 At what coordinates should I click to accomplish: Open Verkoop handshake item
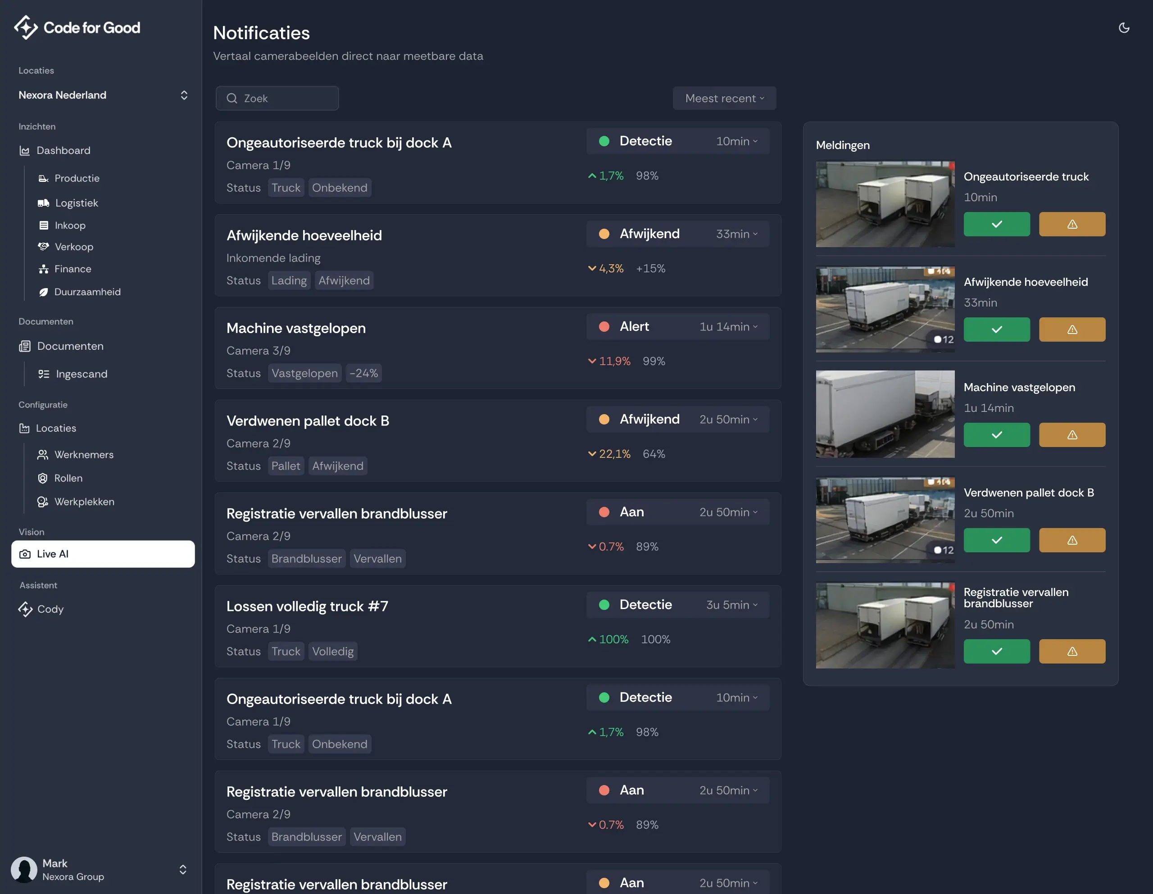(73, 247)
